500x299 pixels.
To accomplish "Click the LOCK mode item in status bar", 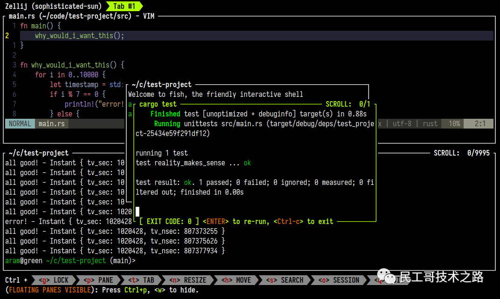I will [x=54, y=280].
